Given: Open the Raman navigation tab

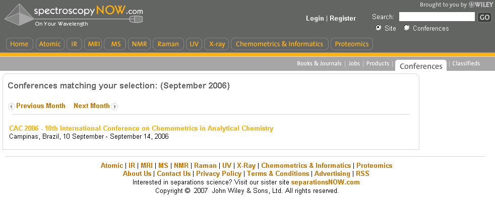Looking at the screenshot, I should [168, 44].
